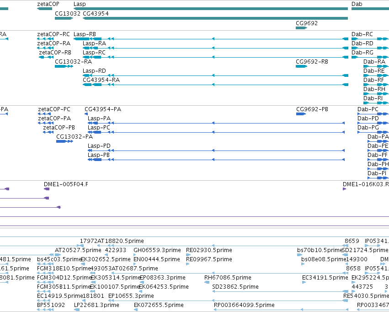Viewport: 389px width, 312px height.
Task: Select transcript CG9692-RB
Action: click(312, 62)
